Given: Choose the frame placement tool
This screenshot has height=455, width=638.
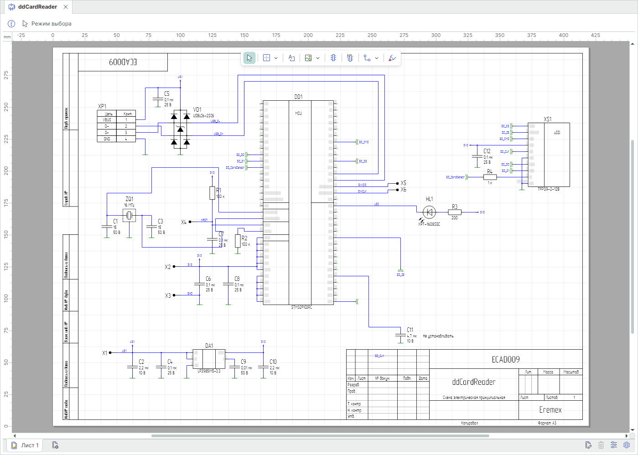Looking at the screenshot, I should (267, 58).
